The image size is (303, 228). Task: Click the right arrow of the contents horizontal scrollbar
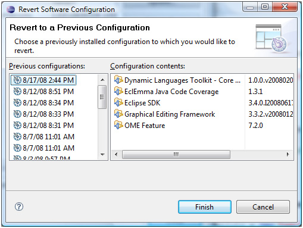288,154
